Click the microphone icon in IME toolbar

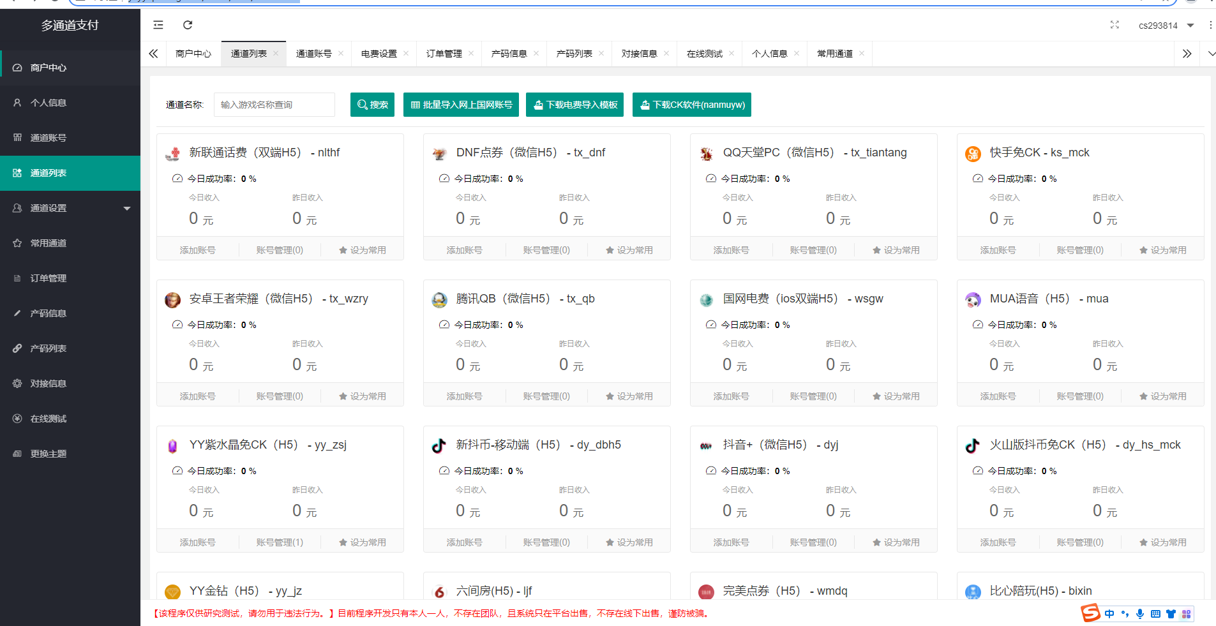pyautogui.click(x=1140, y=614)
